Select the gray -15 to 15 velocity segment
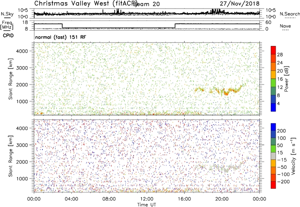The height and width of the screenshot is (207, 300). click(273, 156)
